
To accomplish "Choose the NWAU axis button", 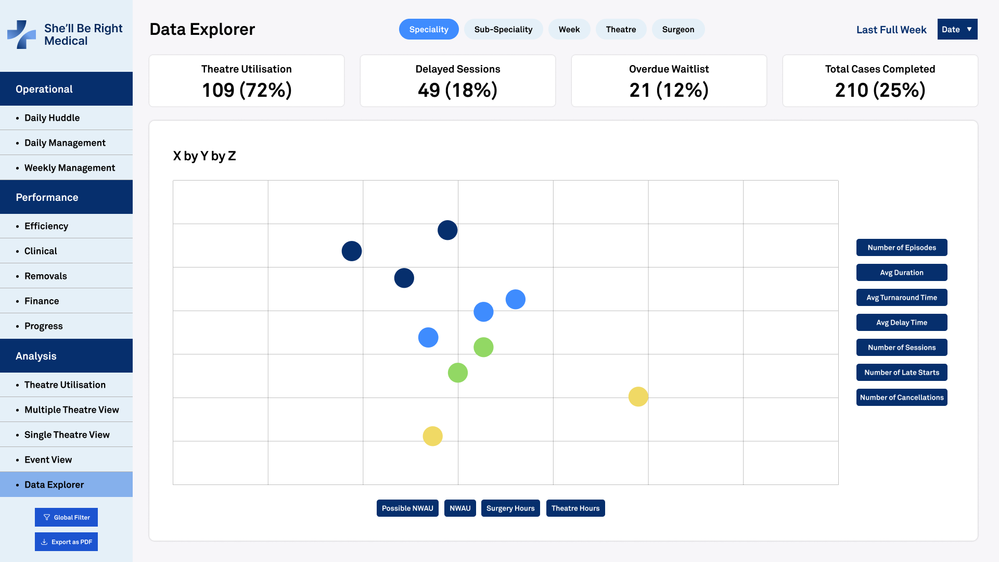I will click(x=460, y=508).
